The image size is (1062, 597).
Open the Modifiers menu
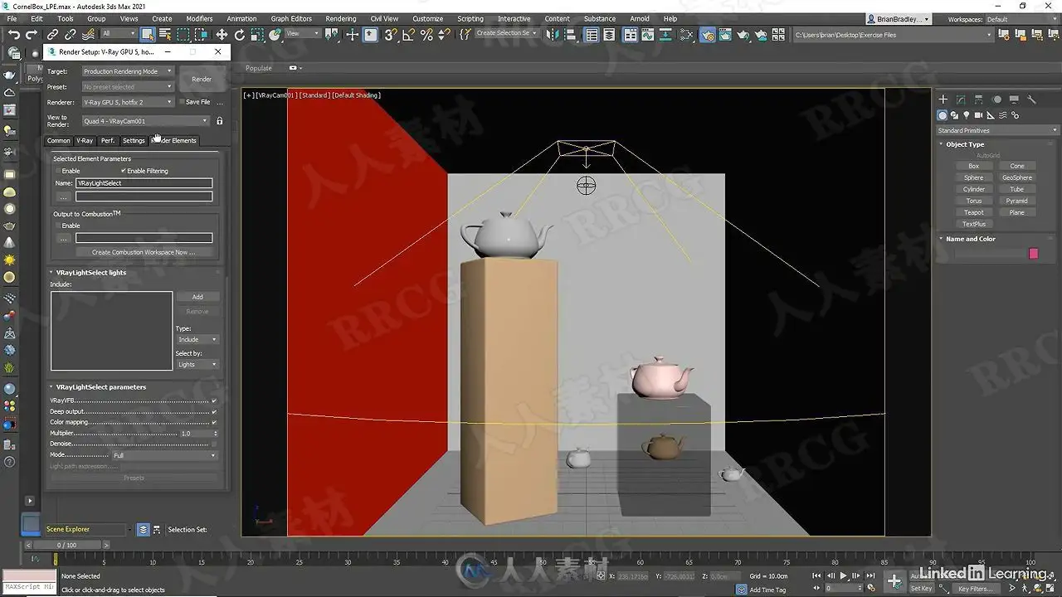coord(199,18)
